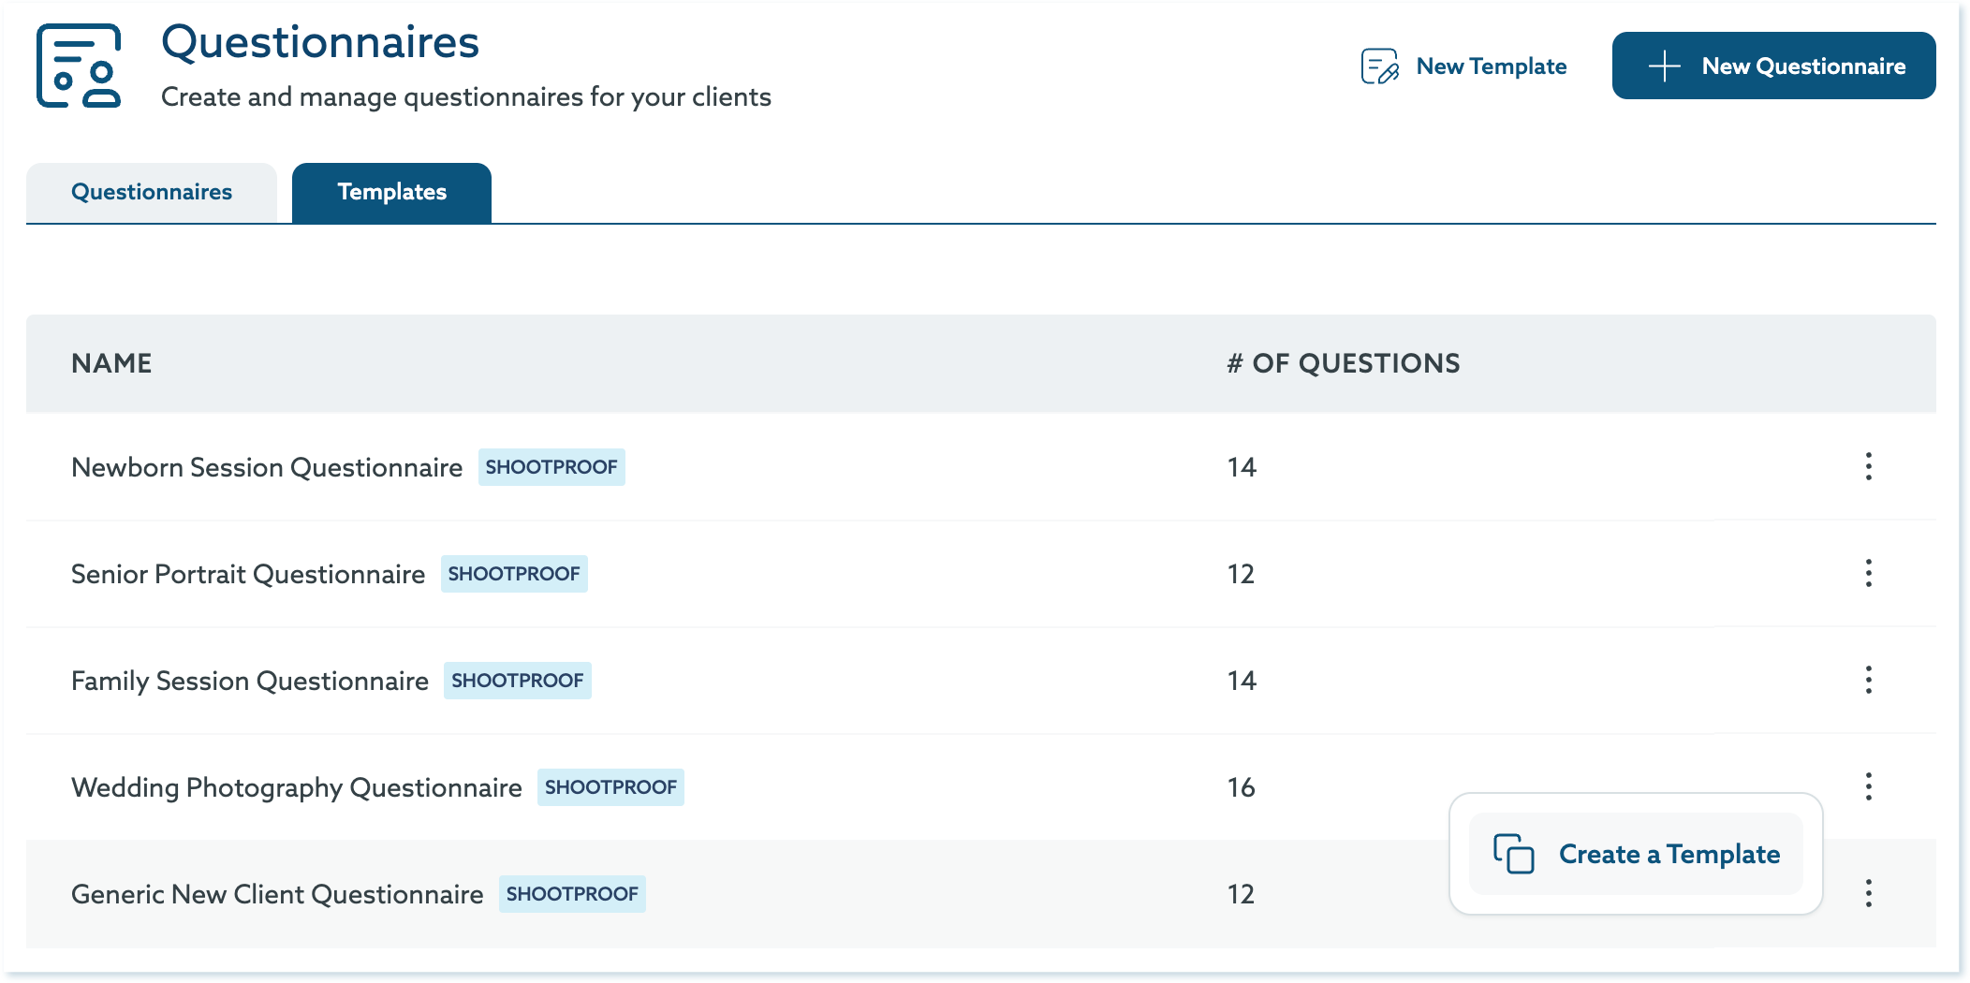Image resolution: width=1970 pixels, height=983 pixels.
Task: Open the three-dot menu for Senior Portrait Questionnaire
Action: [1868, 573]
